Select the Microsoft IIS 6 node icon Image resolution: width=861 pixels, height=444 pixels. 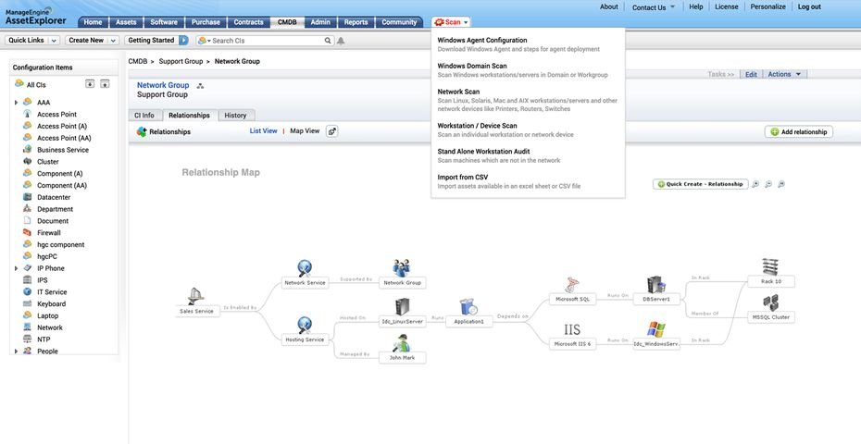click(x=572, y=329)
